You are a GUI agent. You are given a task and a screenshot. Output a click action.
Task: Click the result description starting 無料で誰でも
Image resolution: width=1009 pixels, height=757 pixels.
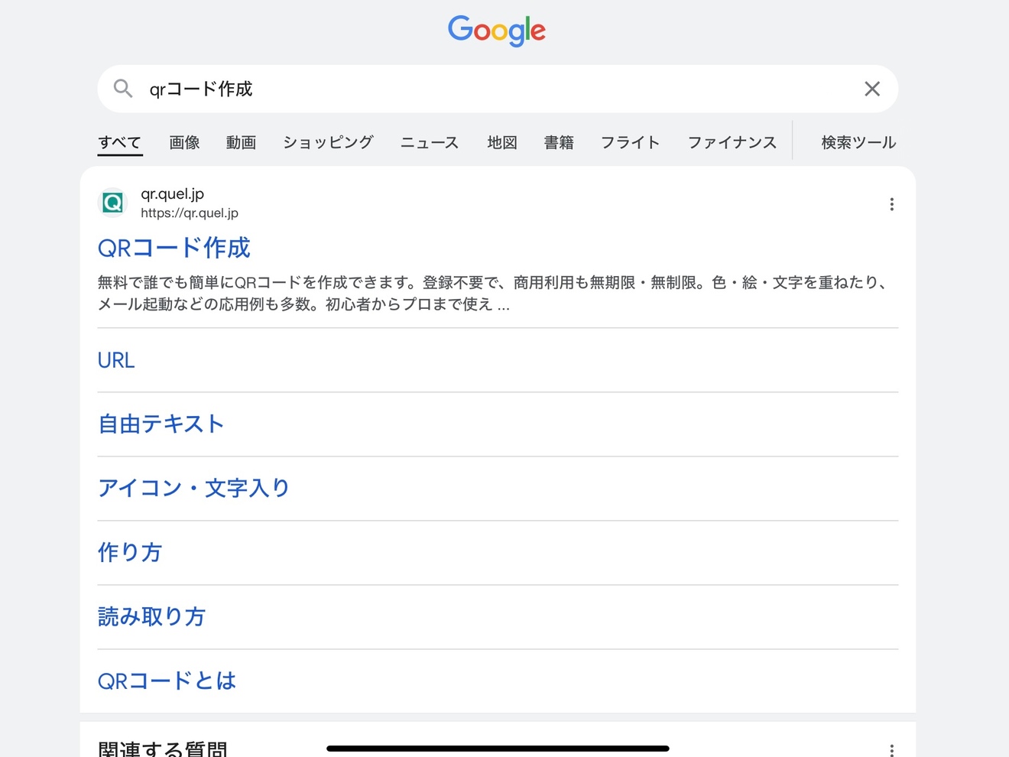point(494,294)
